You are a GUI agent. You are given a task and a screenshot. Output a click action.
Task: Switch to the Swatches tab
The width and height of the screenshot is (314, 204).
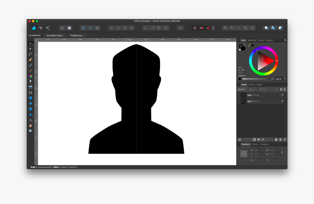pos(252,40)
